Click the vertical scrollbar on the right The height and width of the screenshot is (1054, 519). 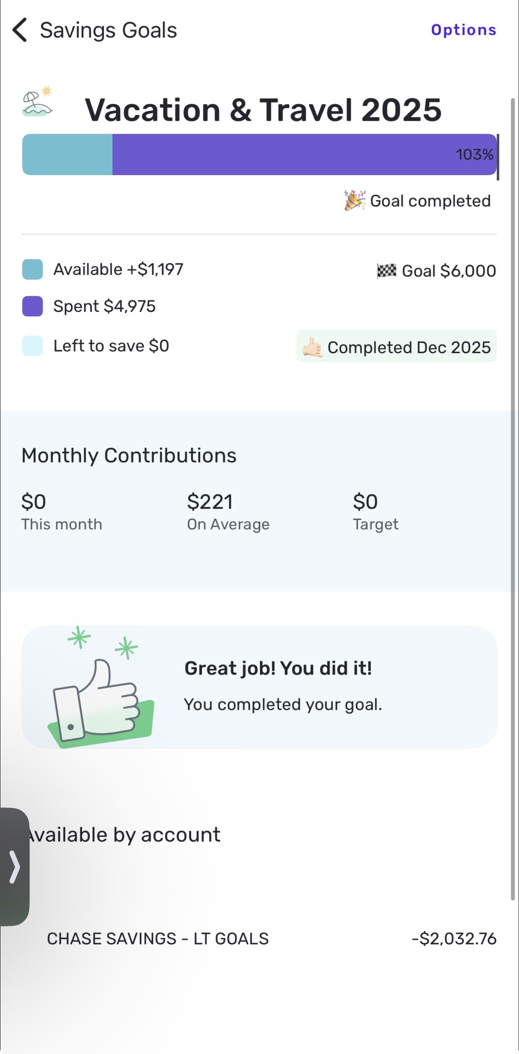point(513,494)
